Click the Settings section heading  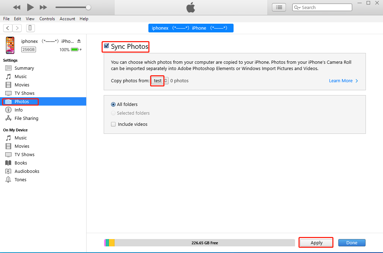tap(10, 60)
